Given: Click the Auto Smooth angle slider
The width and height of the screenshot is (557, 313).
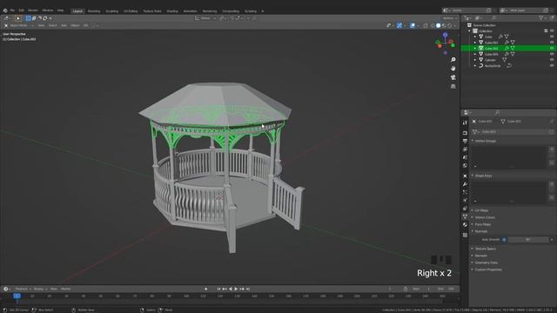Looking at the screenshot, I should (528, 240).
